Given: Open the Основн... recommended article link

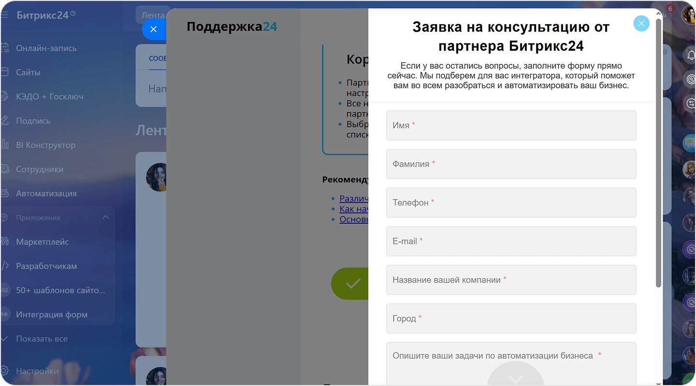Looking at the screenshot, I should pos(354,219).
